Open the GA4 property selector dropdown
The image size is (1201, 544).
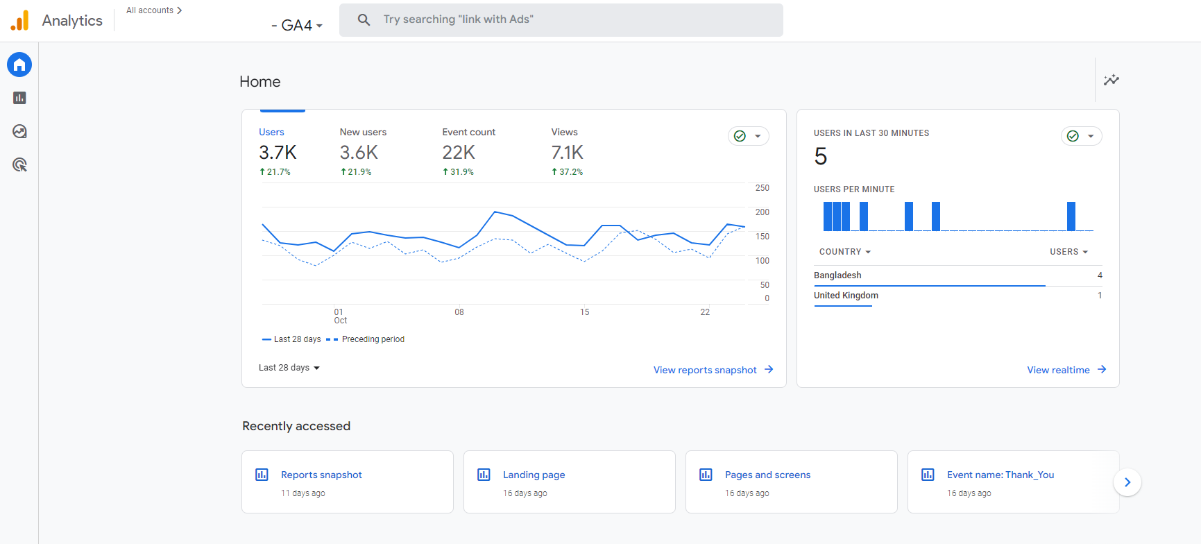click(x=298, y=26)
